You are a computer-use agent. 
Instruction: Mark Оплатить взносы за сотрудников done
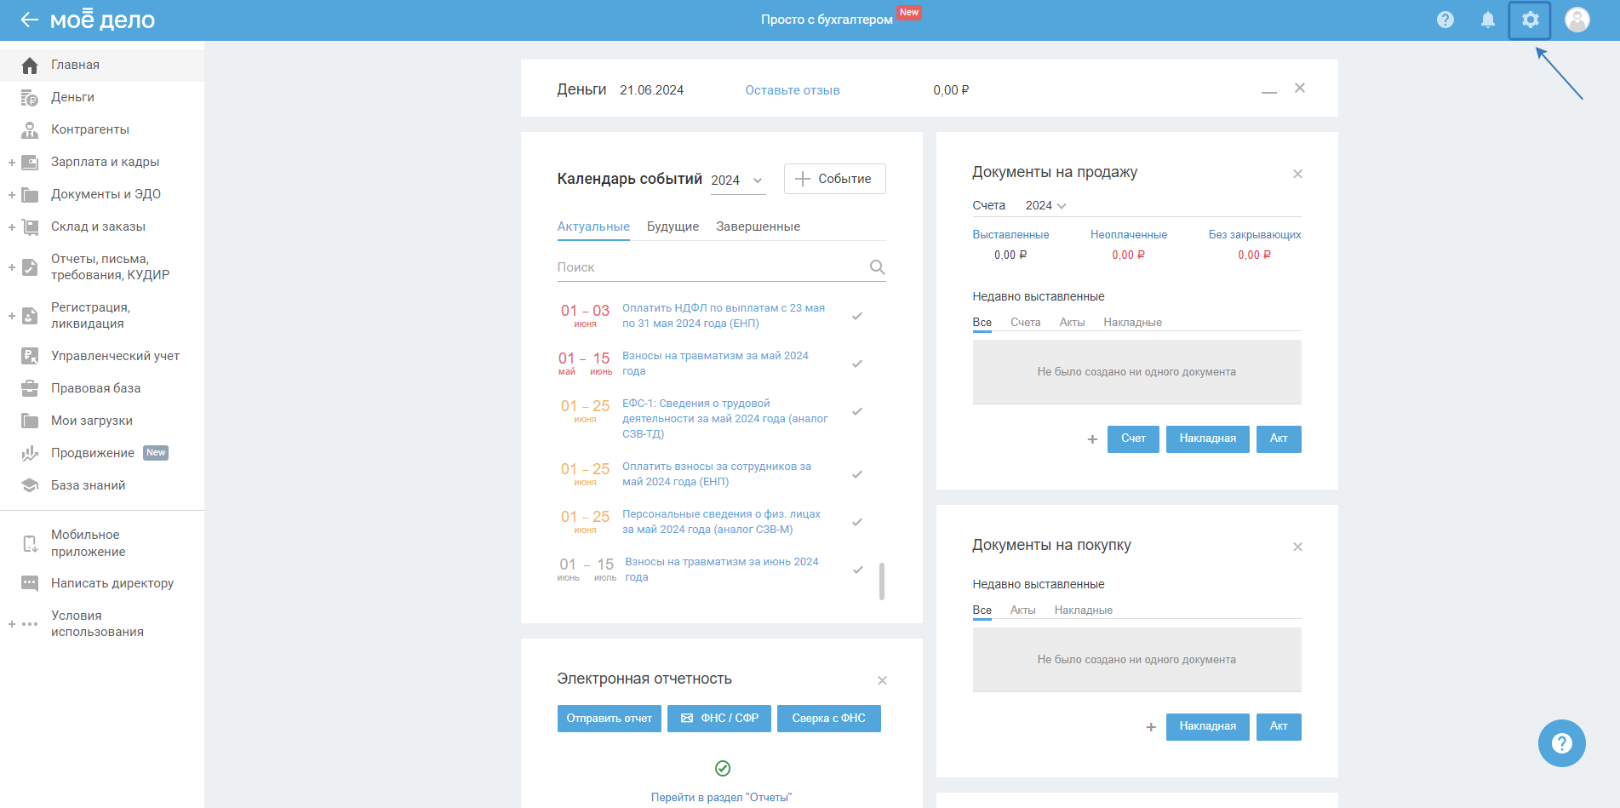pyautogui.click(x=857, y=474)
